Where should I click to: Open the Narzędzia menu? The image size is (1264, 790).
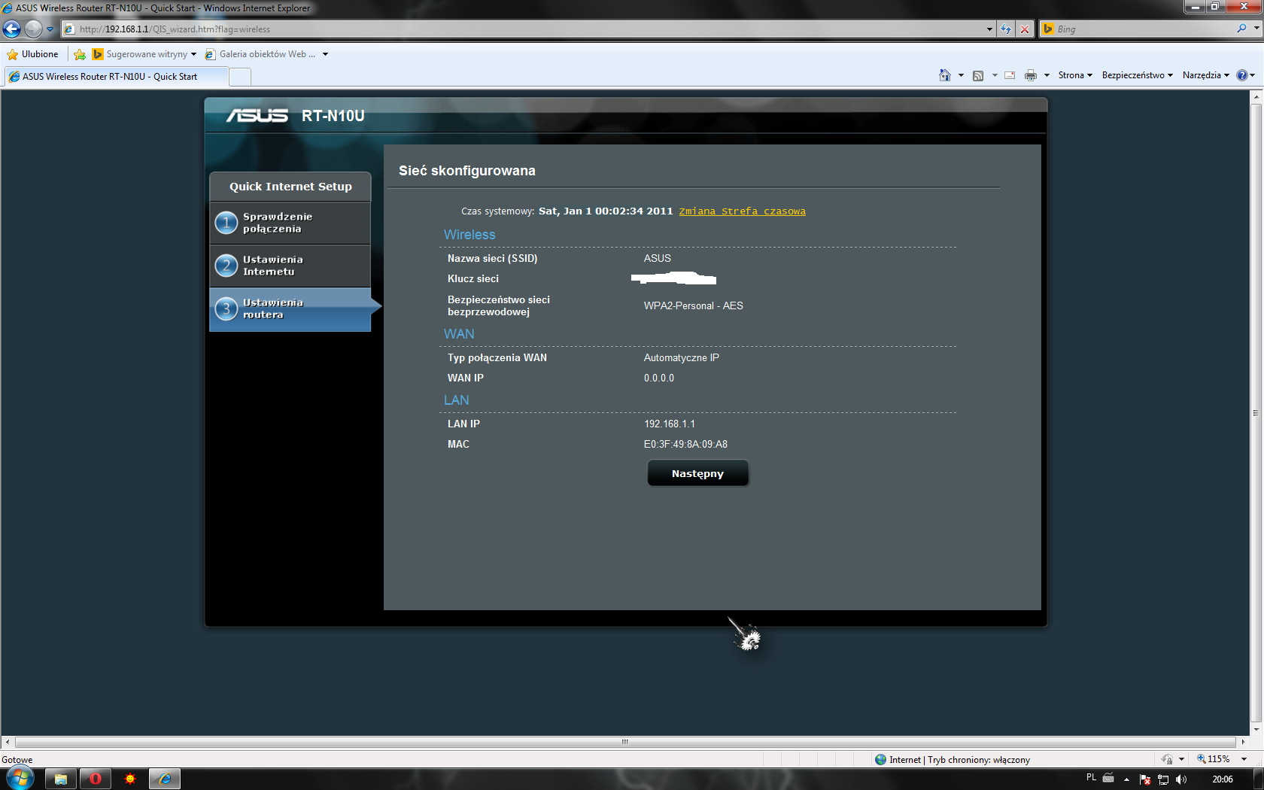click(1205, 75)
